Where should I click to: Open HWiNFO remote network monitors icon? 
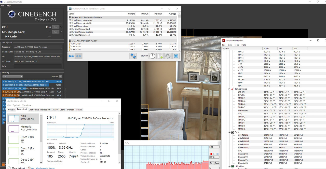click(133, 56)
